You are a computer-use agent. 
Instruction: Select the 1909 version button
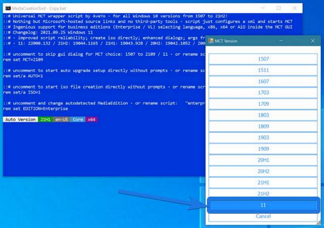pos(263,148)
